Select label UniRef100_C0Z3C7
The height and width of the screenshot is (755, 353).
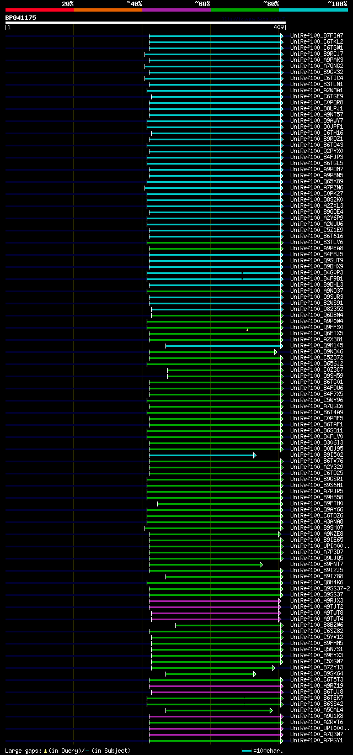[x=317, y=369]
